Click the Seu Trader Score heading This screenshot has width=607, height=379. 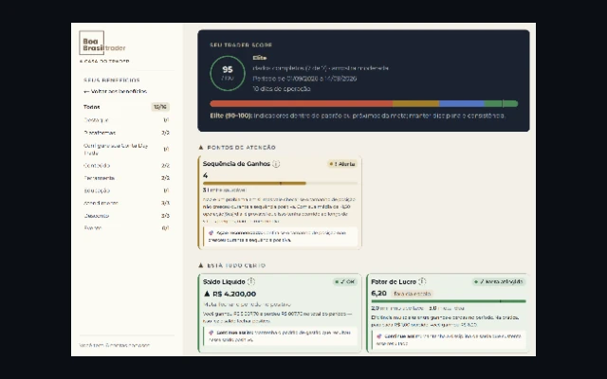tap(241, 45)
